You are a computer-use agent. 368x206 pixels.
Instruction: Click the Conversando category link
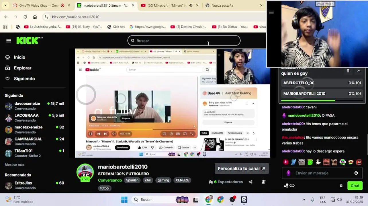pyautogui.click(x=110, y=180)
